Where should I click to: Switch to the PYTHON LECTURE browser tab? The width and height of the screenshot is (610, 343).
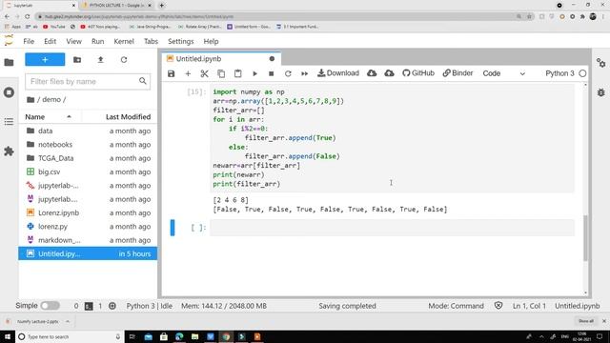pyautogui.click(x=116, y=6)
